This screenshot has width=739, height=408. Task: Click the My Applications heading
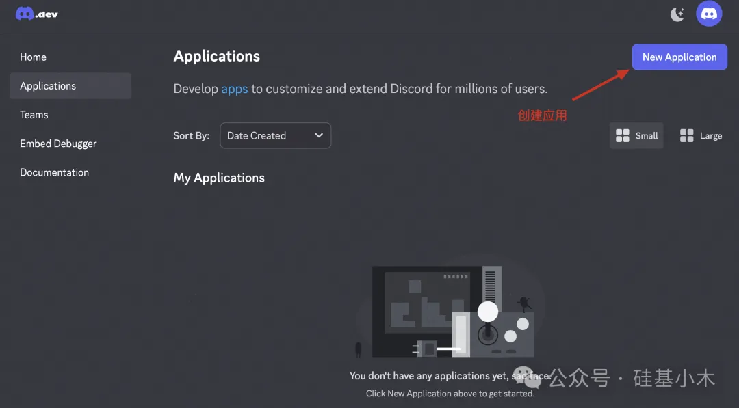pos(219,178)
